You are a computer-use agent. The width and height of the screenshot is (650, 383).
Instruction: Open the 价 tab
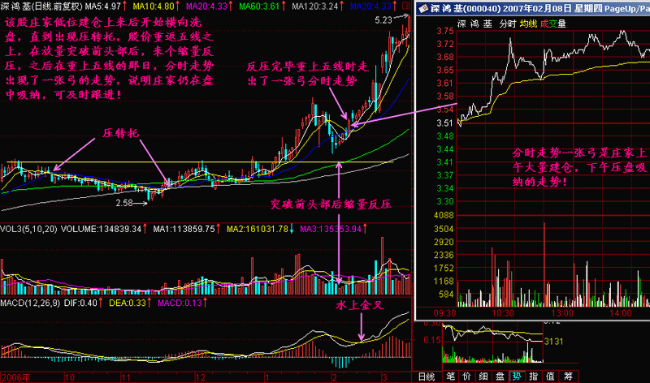[466, 377]
